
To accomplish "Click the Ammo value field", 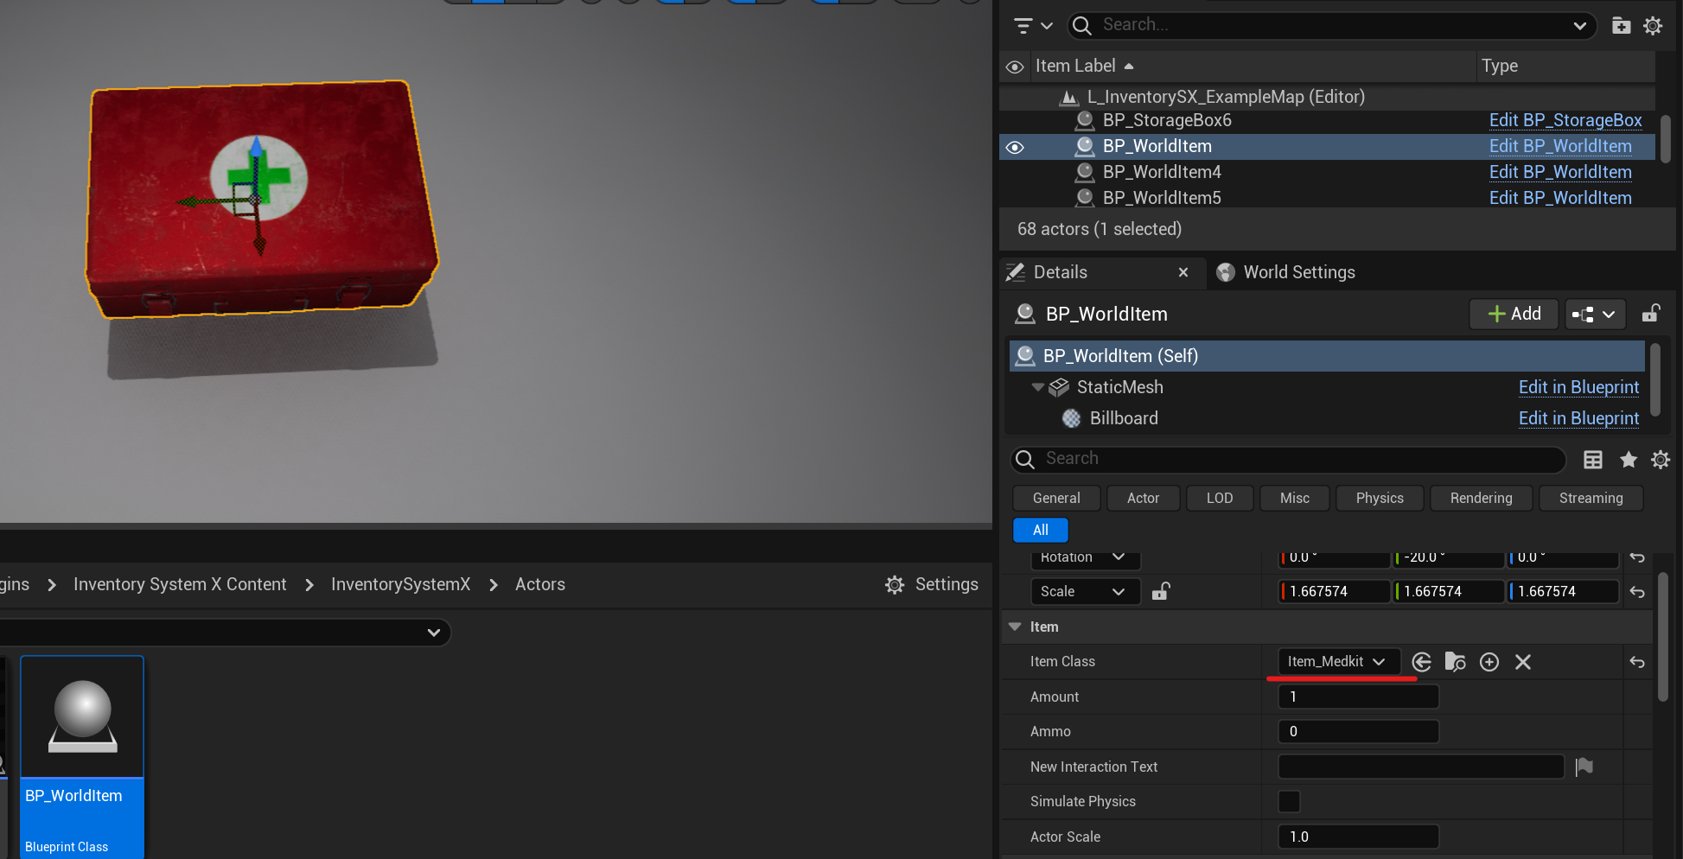I will [x=1358, y=732].
